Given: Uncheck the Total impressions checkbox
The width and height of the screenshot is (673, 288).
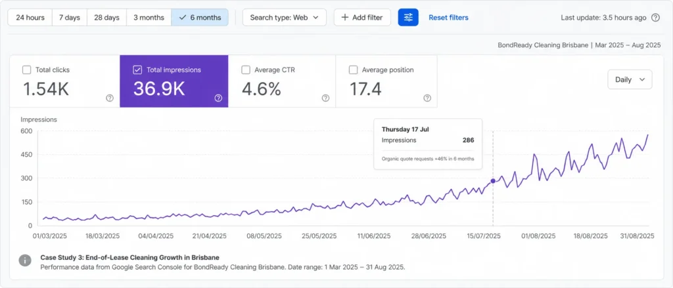Looking at the screenshot, I should click(x=137, y=70).
